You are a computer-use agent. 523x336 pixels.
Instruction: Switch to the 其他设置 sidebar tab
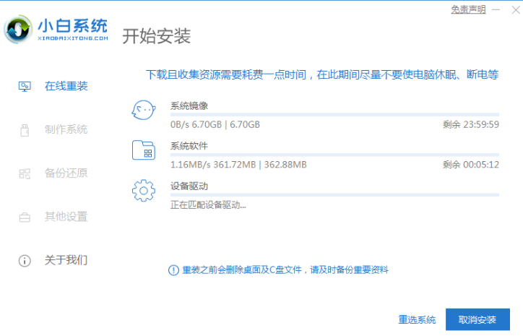tap(66, 217)
